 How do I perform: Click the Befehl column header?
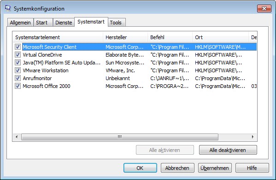170,37
